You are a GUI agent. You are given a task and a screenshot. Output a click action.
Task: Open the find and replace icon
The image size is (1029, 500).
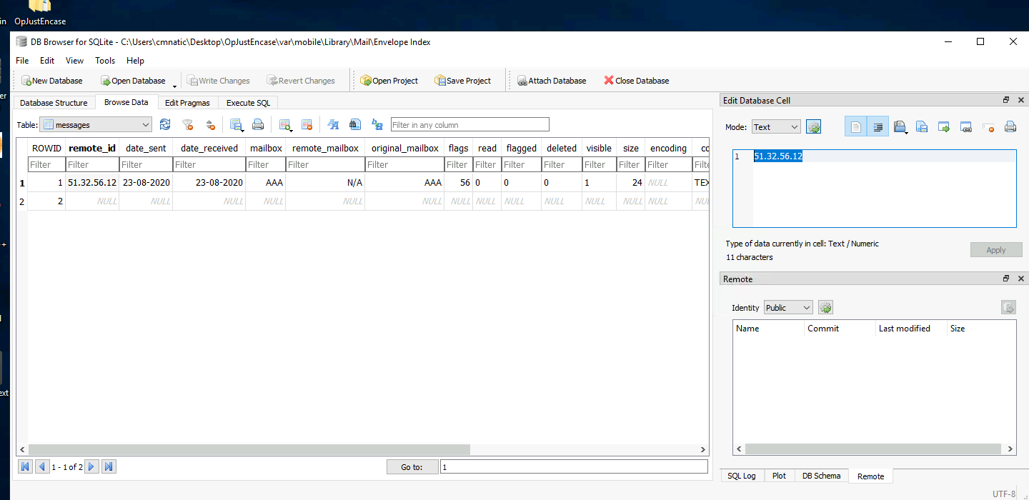[x=377, y=125]
